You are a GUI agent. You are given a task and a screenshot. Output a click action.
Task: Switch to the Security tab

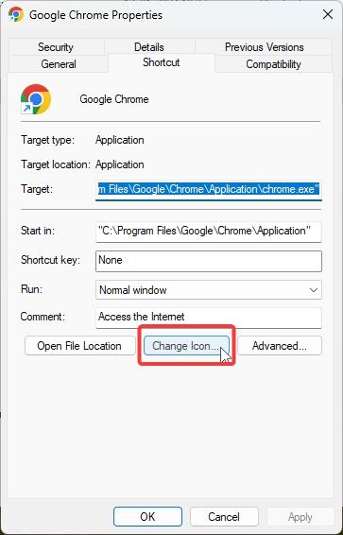click(x=56, y=46)
